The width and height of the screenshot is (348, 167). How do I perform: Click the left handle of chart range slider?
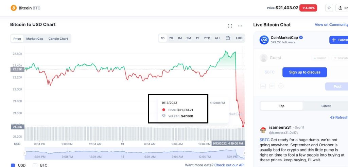(25, 153)
